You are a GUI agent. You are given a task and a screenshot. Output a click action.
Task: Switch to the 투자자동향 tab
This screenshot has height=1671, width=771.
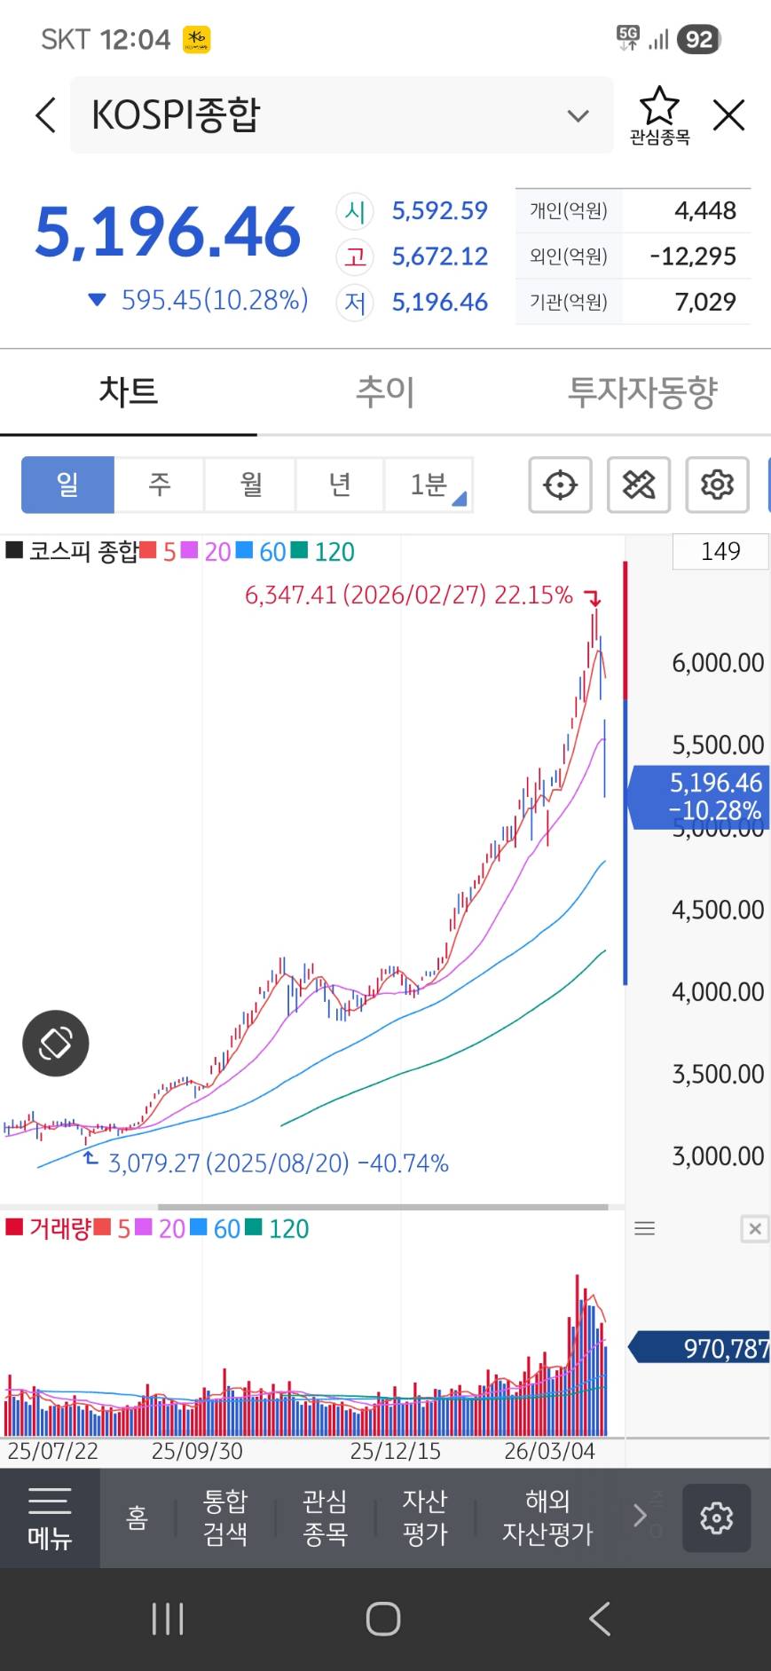point(642,391)
